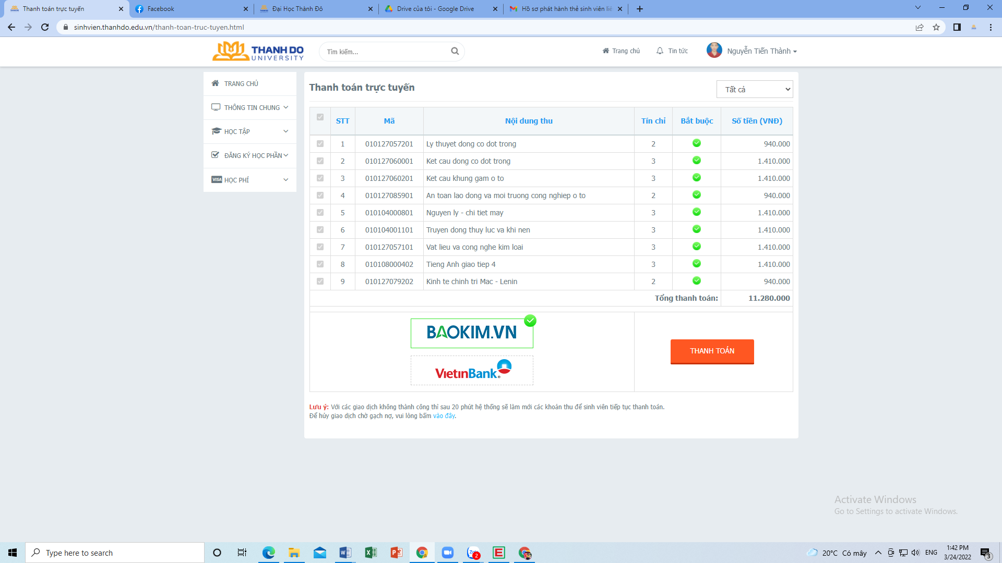Image resolution: width=1002 pixels, height=563 pixels.
Task: Expand the HỌC PHÍ sidebar section
Action: click(249, 180)
